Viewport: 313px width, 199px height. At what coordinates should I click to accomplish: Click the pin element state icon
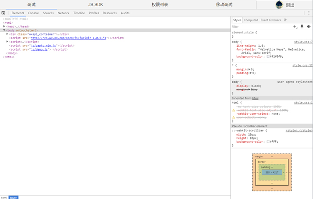click(302, 27)
